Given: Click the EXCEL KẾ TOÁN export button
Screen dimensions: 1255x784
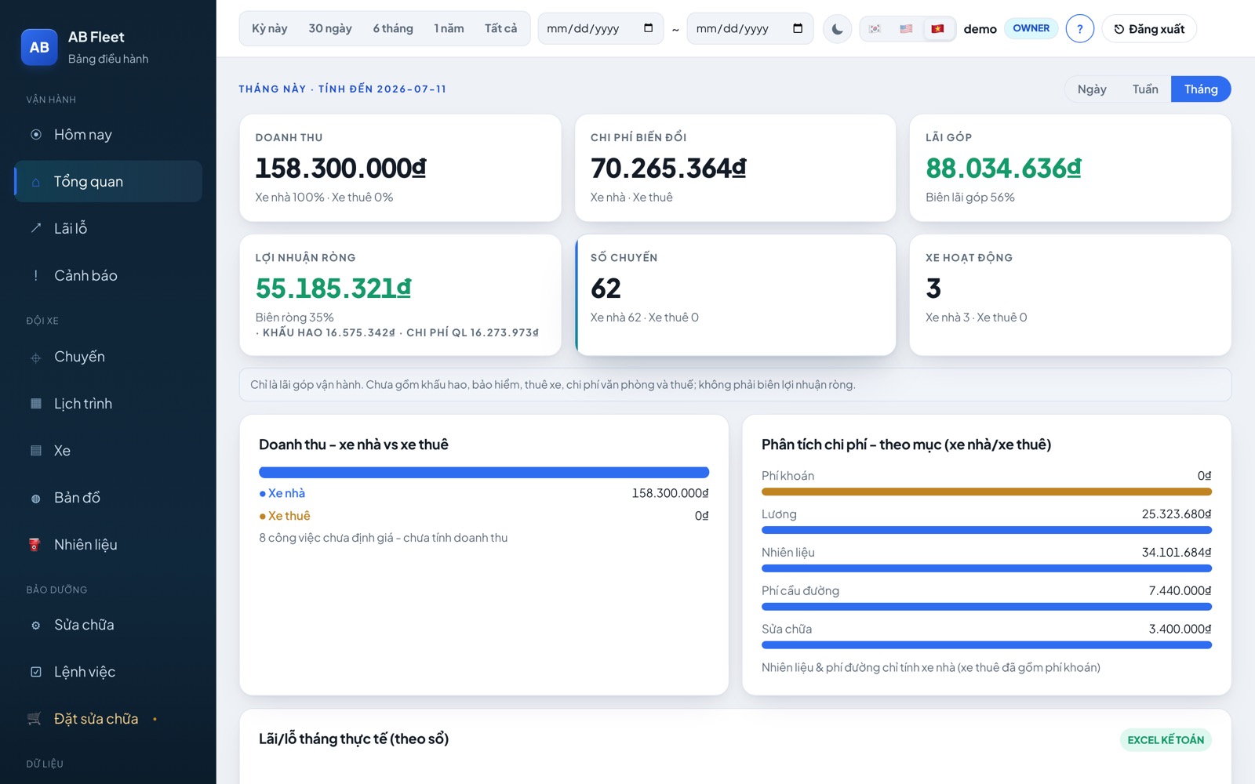Looking at the screenshot, I should pyautogui.click(x=1166, y=740).
